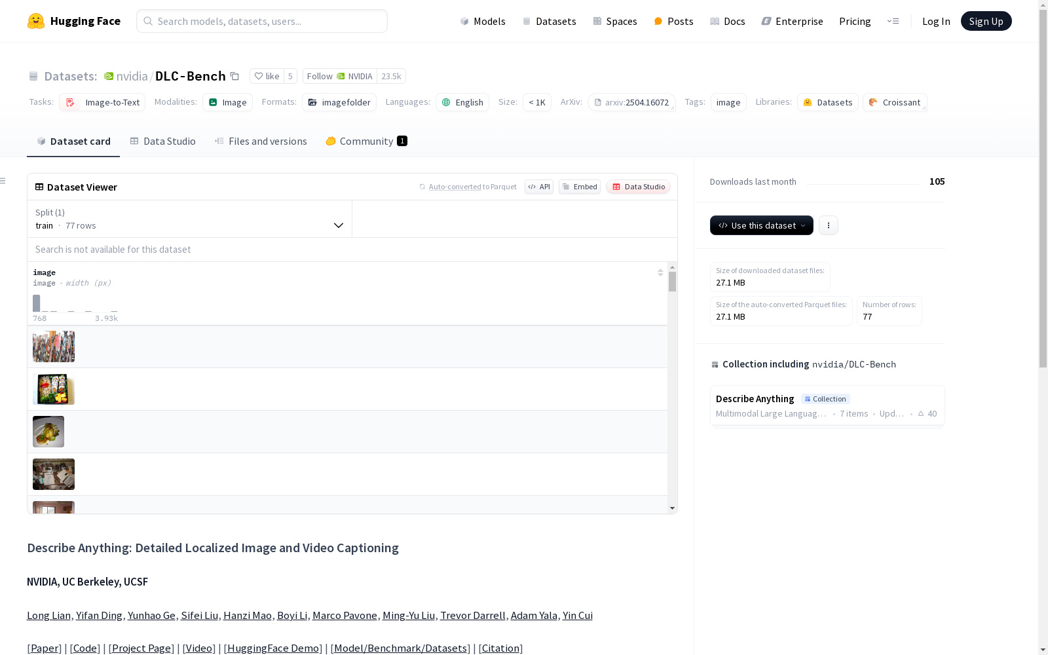Like the DLC-Bench dataset
Image resolution: width=1048 pixels, height=655 pixels.
[267, 76]
